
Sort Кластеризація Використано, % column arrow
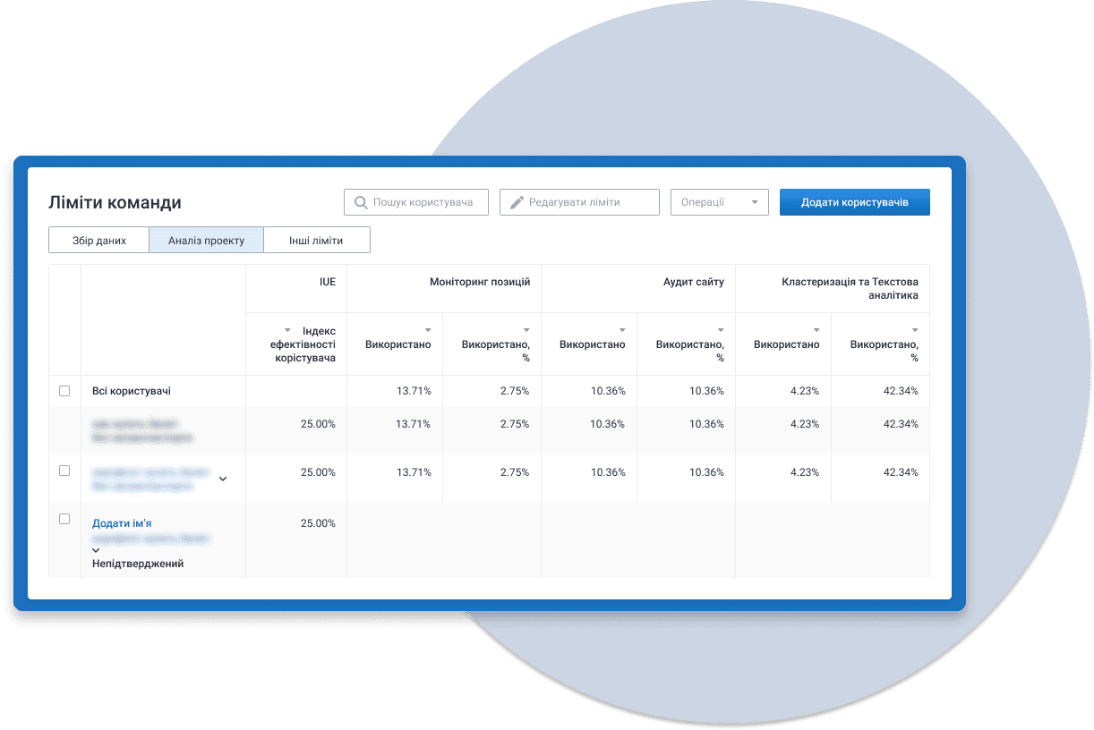tap(915, 330)
